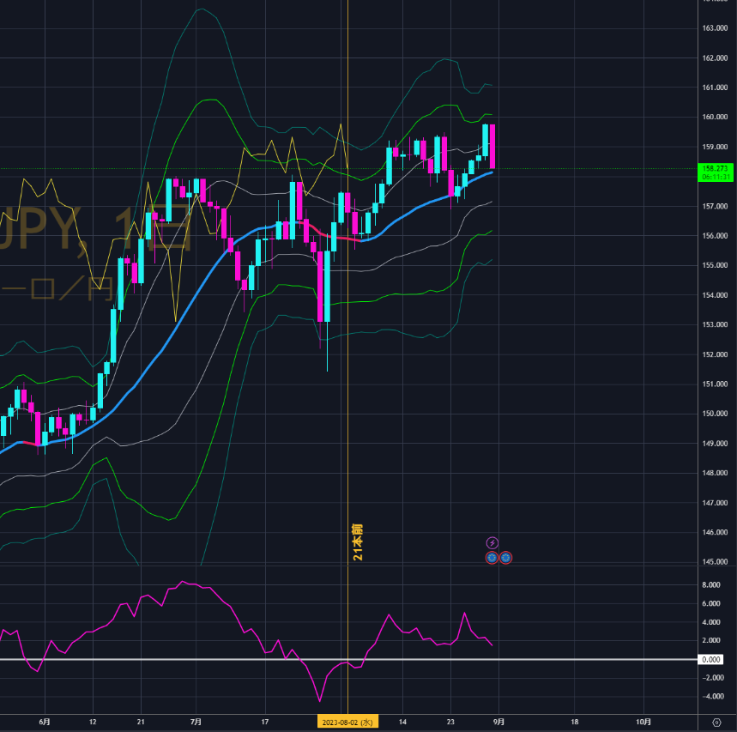Click the 160.000 price axis label
This screenshot has width=737, height=732.
click(715, 117)
